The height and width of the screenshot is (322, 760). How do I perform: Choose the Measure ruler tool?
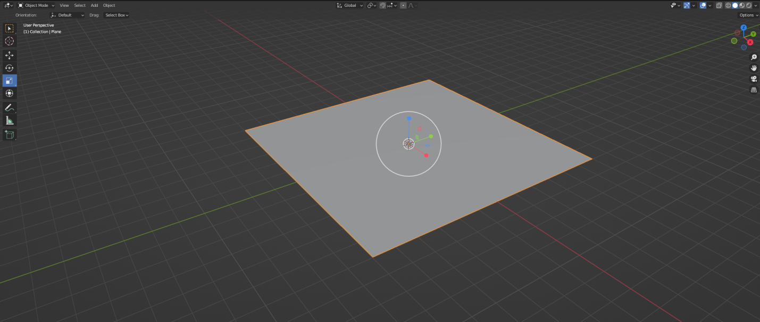tap(10, 120)
